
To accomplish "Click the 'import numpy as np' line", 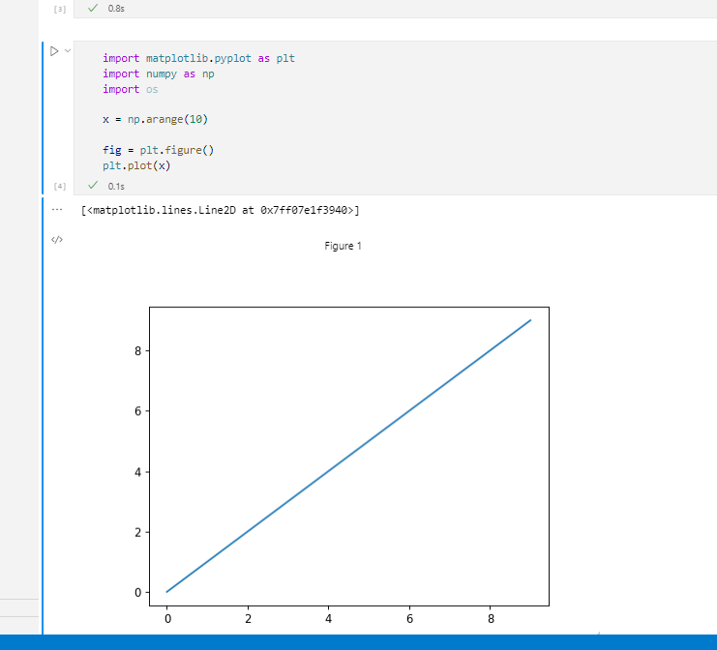I will point(159,74).
